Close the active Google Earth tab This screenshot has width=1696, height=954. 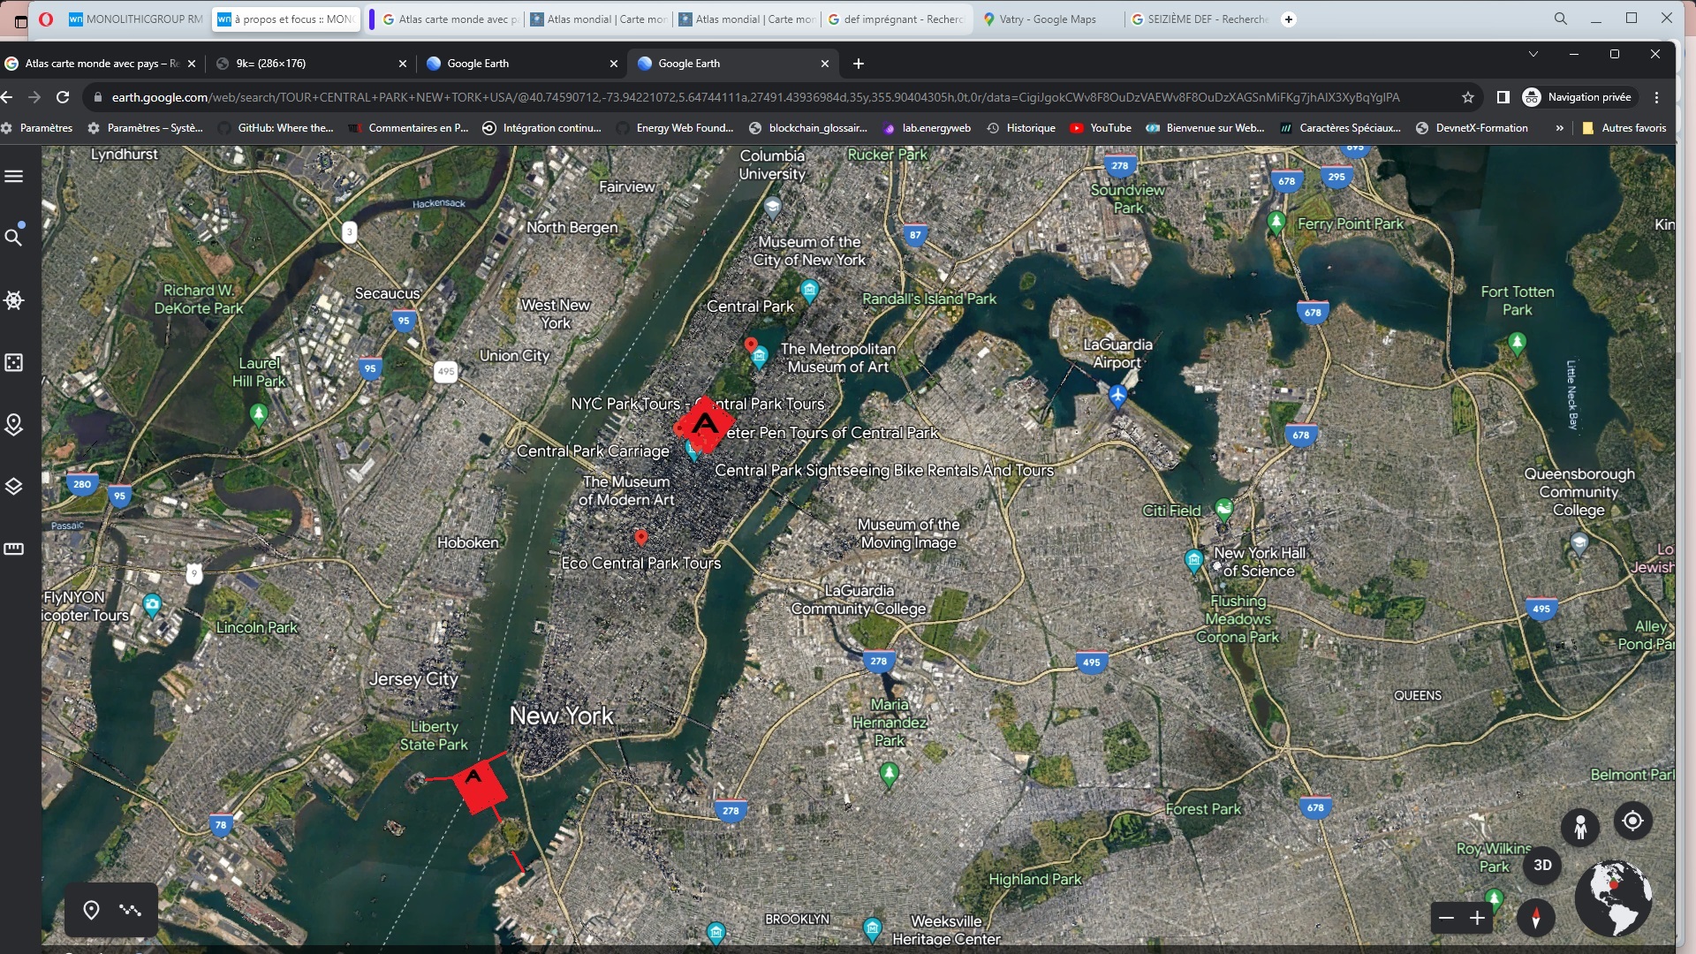825,64
